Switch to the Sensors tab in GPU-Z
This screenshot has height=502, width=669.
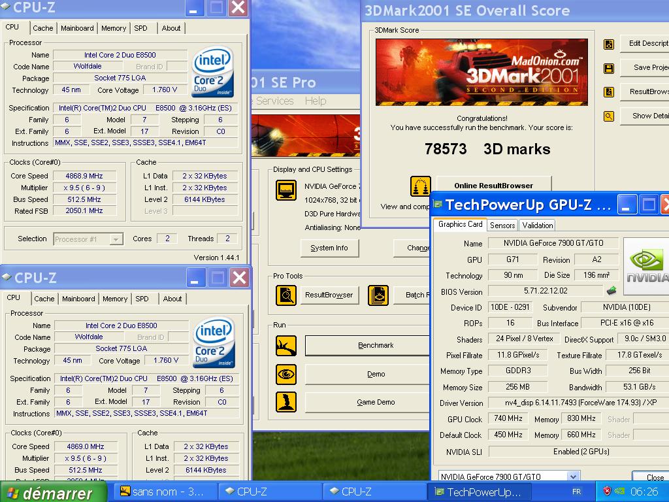(x=502, y=226)
